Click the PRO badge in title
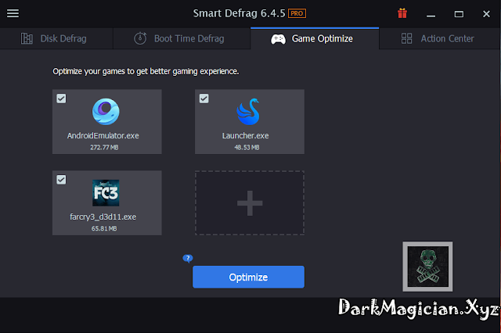 point(297,13)
